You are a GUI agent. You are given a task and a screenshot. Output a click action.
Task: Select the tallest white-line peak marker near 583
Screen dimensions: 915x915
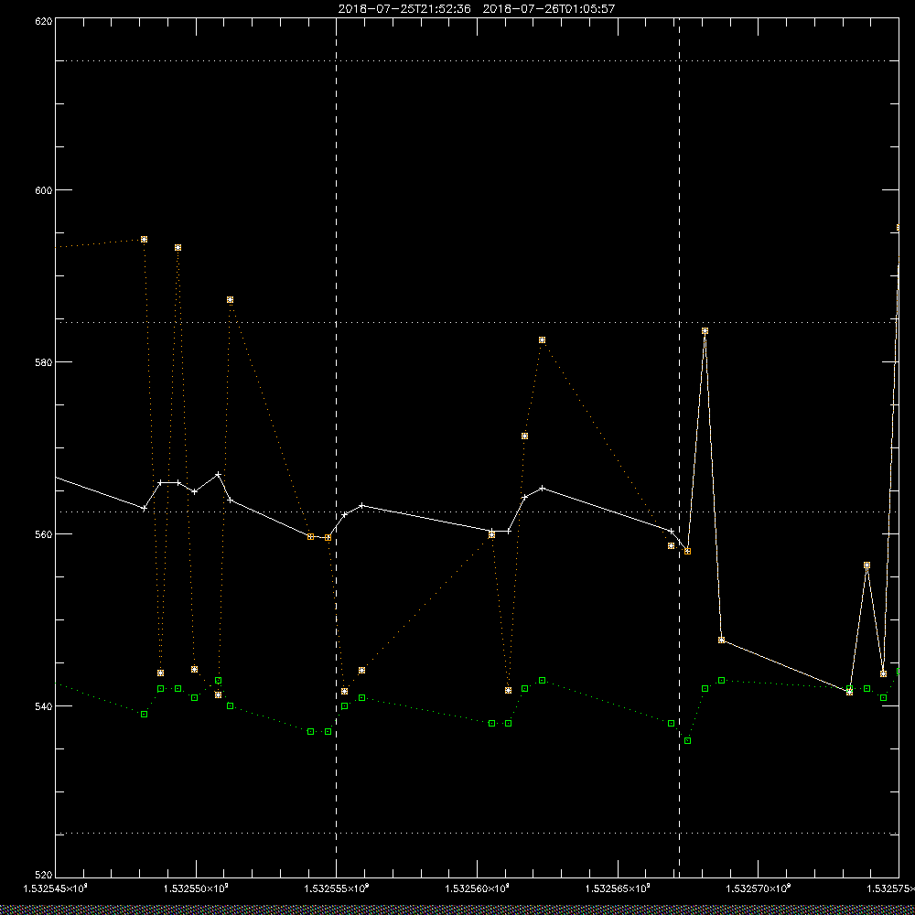(x=705, y=331)
